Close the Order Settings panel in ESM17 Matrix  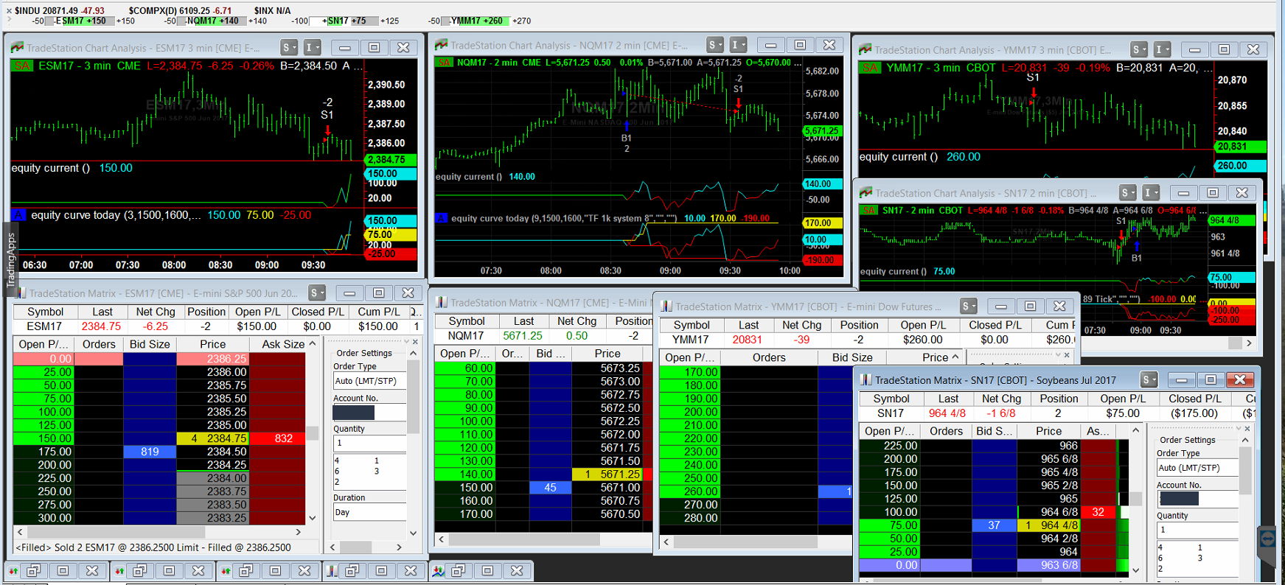pos(415,342)
